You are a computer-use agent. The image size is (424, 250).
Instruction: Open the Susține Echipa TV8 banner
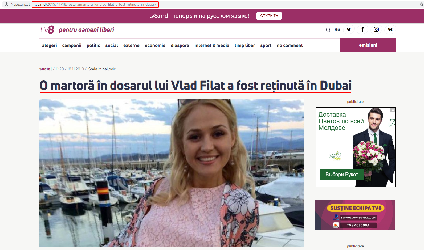[355, 215]
